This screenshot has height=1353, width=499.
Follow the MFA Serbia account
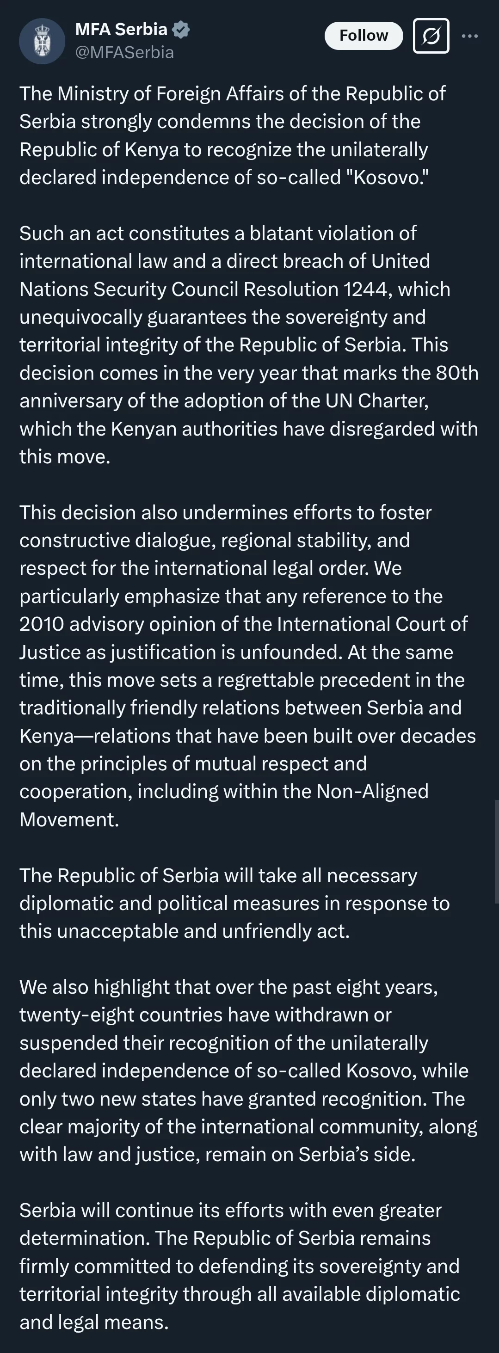pyautogui.click(x=363, y=36)
